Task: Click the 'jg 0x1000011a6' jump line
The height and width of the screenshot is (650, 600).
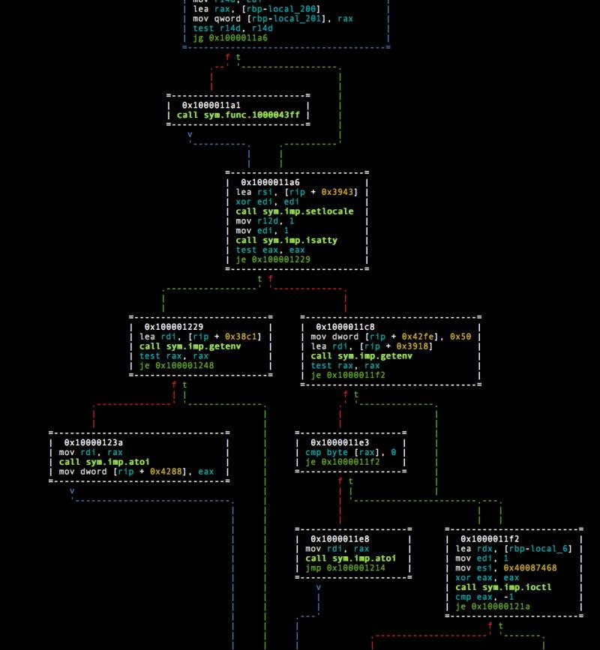Action: [x=230, y=37]
